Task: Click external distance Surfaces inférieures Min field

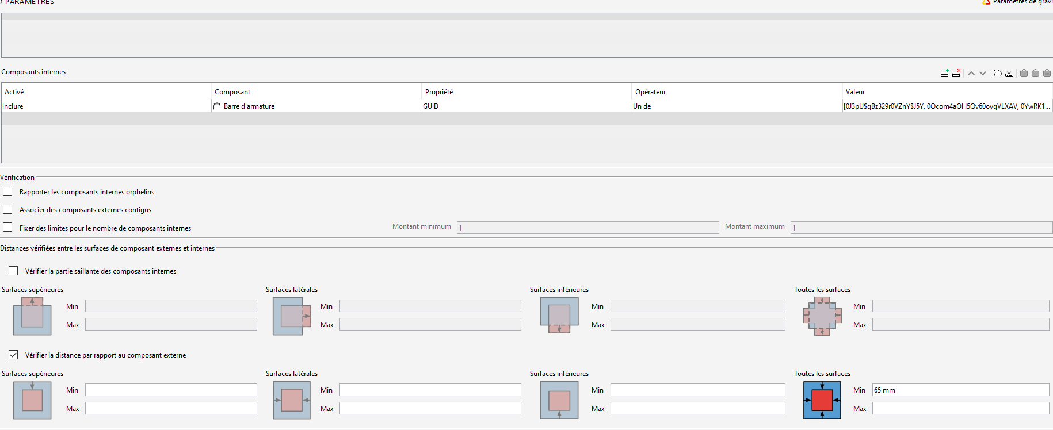Action: pos(697,390)
